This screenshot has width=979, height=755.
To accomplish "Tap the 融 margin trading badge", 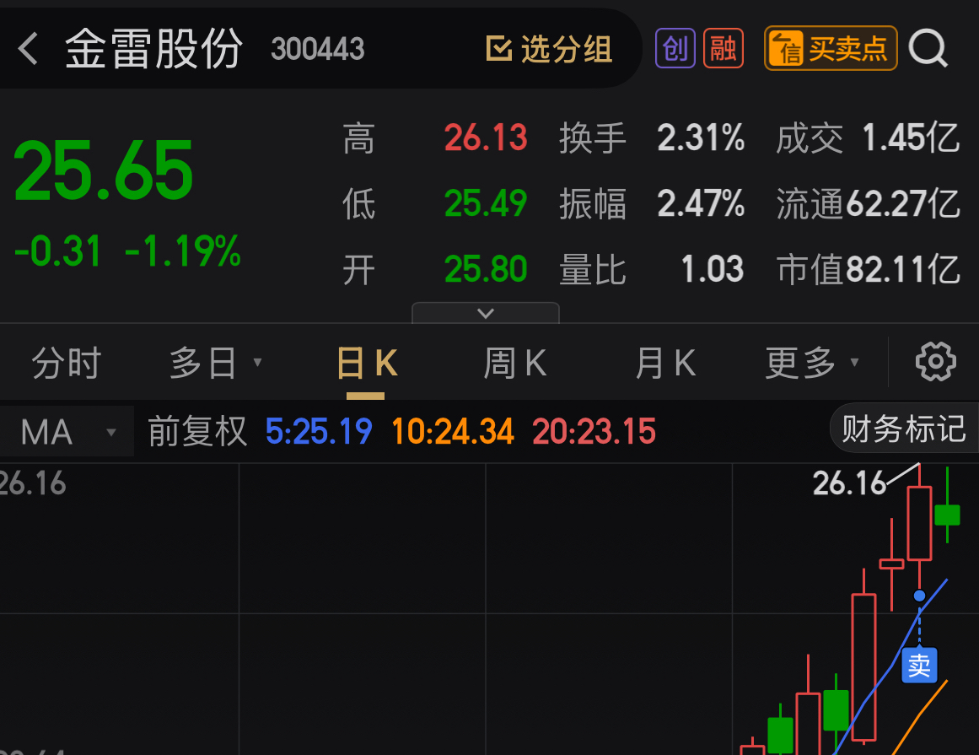I will tap(723, 48).
